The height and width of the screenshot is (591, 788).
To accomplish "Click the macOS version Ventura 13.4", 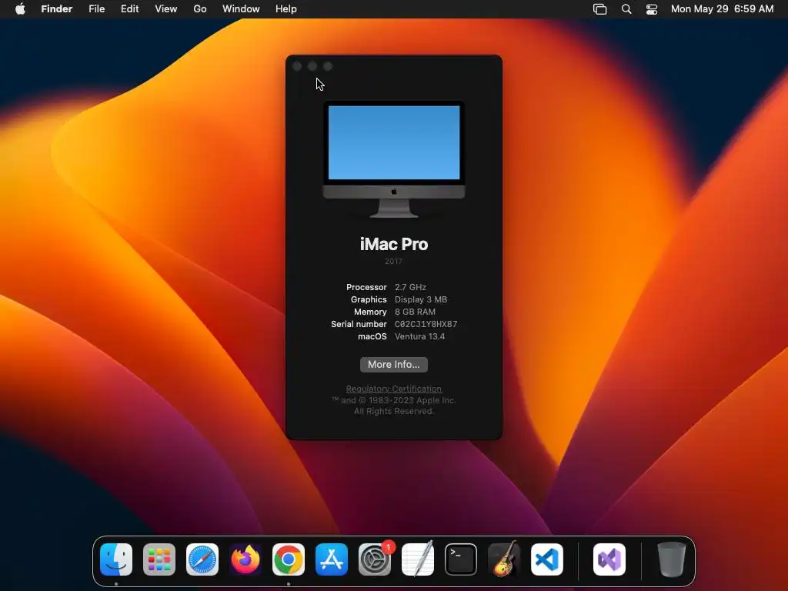I will click(419, 337).
